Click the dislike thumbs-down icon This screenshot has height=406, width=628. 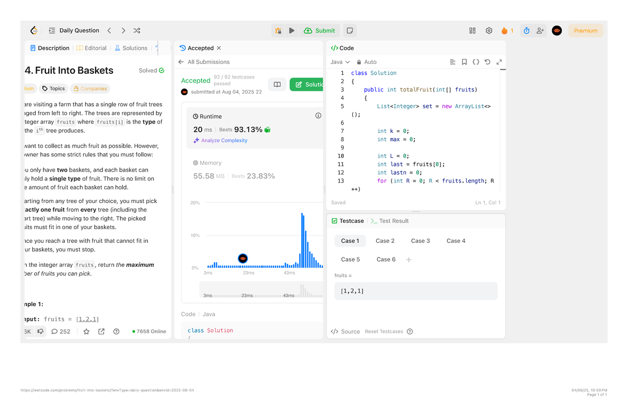pyautogui.click(x=40, y=331)
